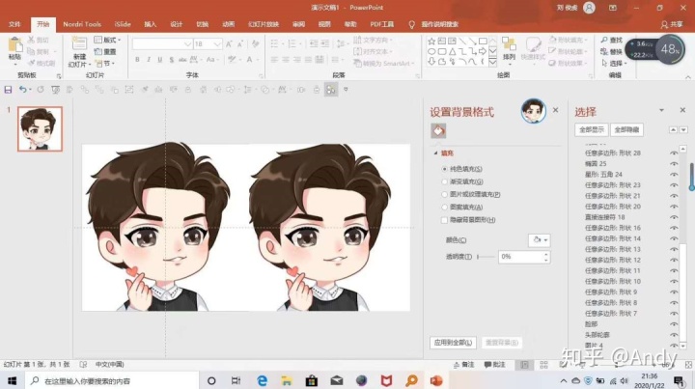The height and width of the screenshot is (389, 695).
Task: Open the 节 section dropdown
Action: 105,64
